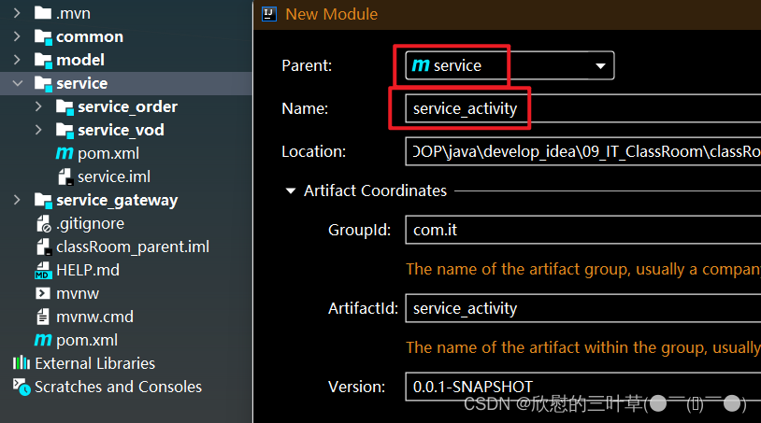Click the service_vod module folder icon

[x=65, y=130]
